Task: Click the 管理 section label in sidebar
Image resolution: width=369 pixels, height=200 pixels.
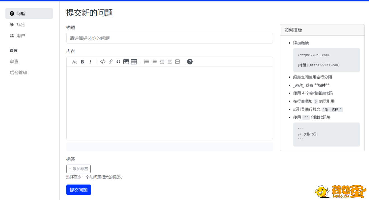Action: coord(13,50)
